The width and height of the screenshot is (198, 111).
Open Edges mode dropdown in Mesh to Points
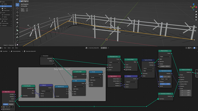click(165, 56)
